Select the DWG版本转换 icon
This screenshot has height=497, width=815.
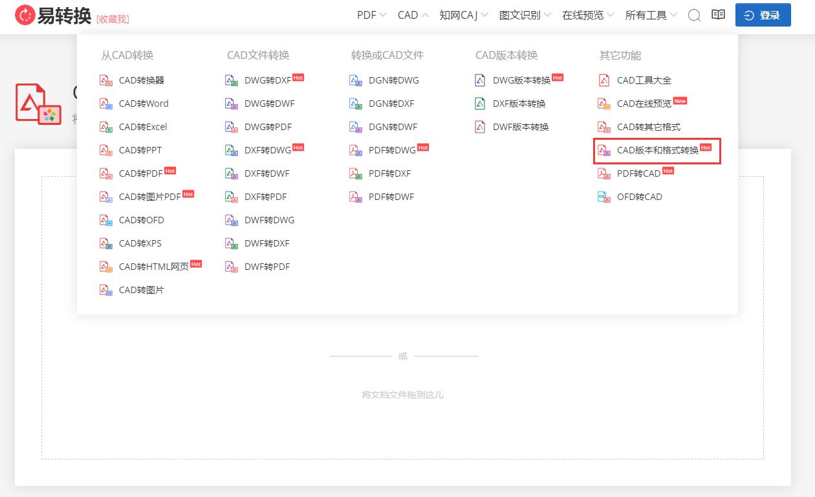pos(479,80)
